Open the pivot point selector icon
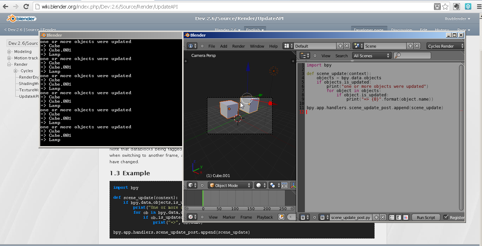Image resolution: width=482 pixels, height=246 pixels. pos(275,185)
